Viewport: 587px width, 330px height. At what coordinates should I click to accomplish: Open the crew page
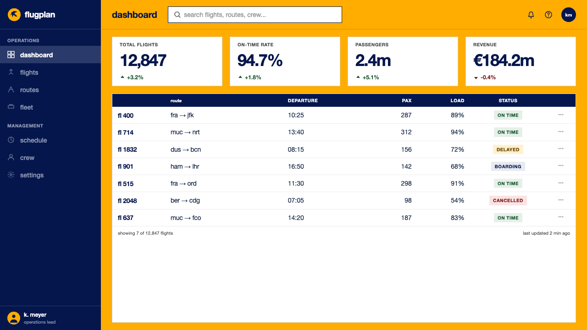50,157
